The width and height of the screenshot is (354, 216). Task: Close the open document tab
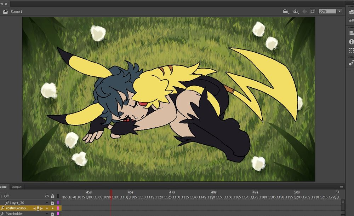click(x=6, y=4)
